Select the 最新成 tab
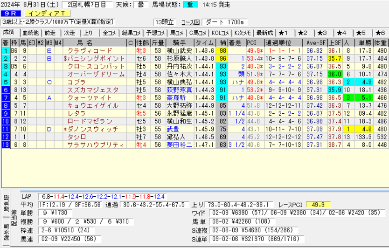This screenshot has height=248, width=389. point(264,33)
